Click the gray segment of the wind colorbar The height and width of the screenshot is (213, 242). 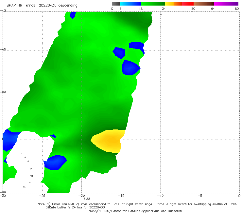coord(116,4)
